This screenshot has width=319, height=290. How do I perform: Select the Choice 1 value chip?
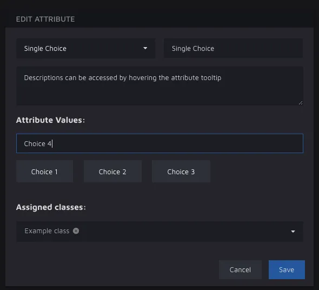(44, 172)
